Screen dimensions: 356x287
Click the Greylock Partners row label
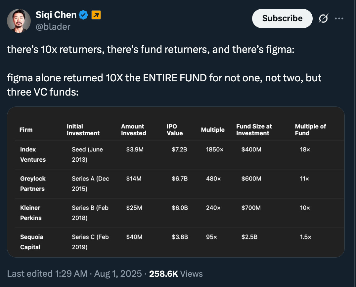(33, 184)
